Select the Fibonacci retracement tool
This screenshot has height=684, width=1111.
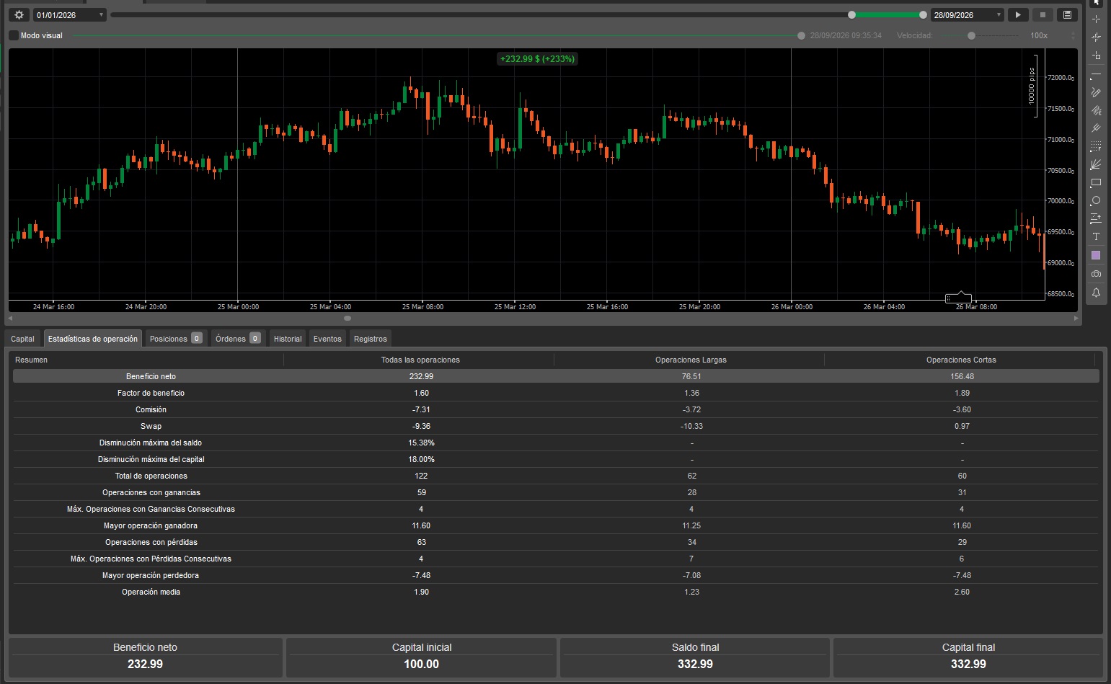pyautogui.click(x=1096, y=146)
